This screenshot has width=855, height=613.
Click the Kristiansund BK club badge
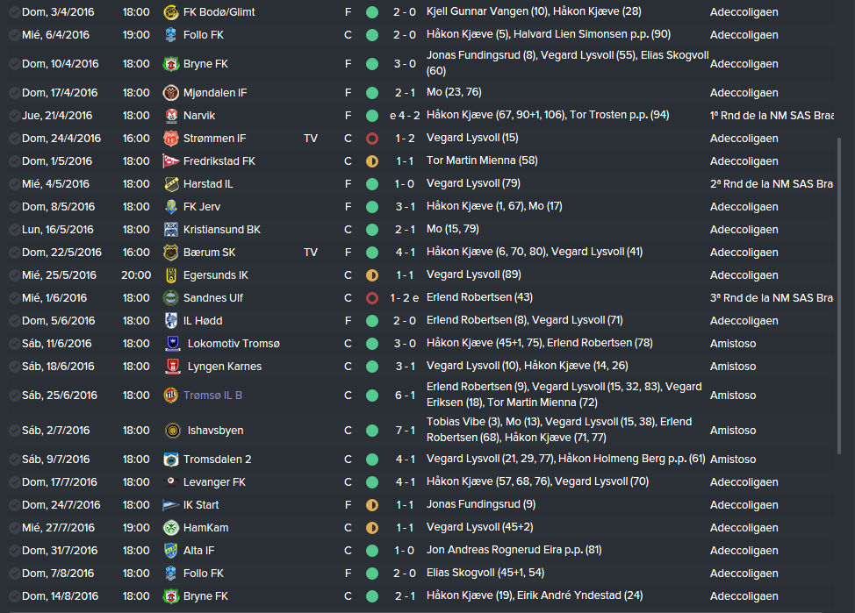coord(170,230)
